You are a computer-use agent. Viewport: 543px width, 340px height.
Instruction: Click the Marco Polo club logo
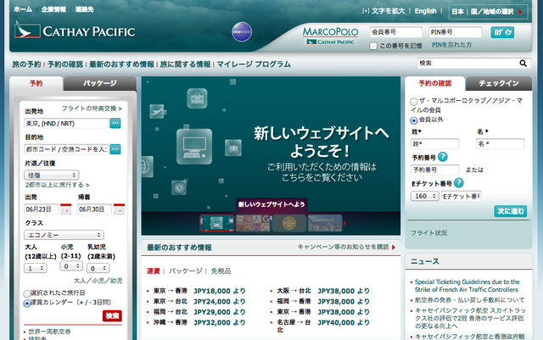[x=330, y=36]
